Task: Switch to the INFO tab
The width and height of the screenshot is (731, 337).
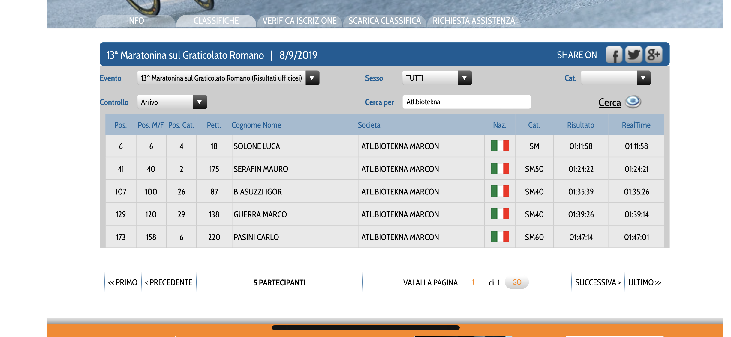Action: click(135, 21)
